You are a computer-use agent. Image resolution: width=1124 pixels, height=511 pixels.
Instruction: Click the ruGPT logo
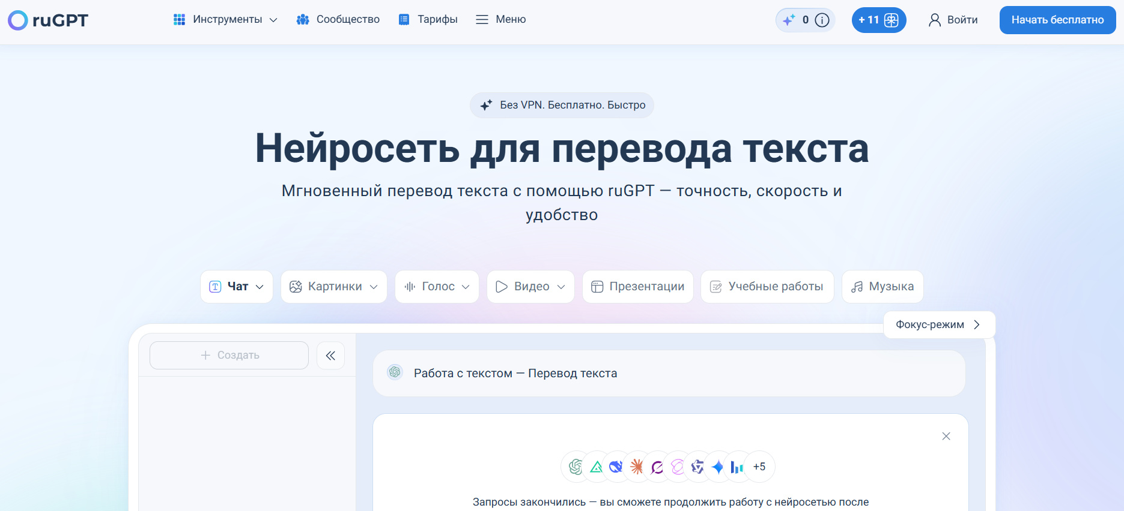coord(48,20)
